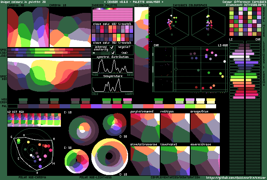Click the spectral distribution graph

click(113, 66)
